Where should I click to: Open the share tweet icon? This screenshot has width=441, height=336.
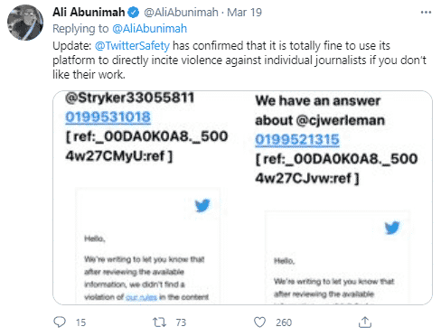365,322
